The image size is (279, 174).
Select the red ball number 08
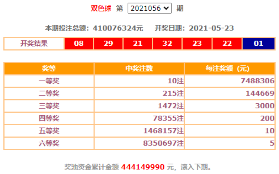click(x=78, y=43)
